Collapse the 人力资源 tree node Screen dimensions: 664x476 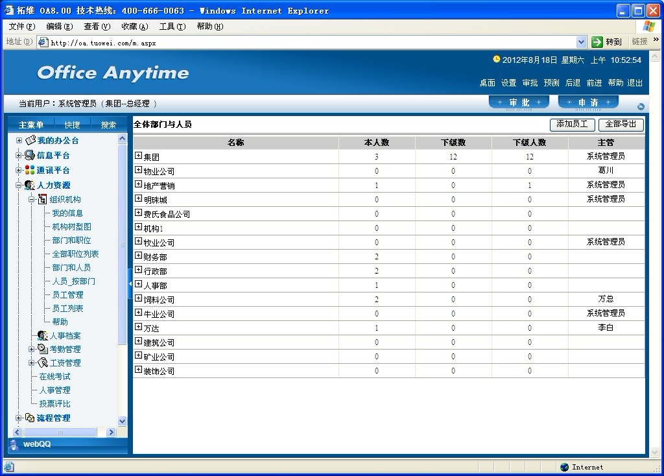click(x=19, y=185)
